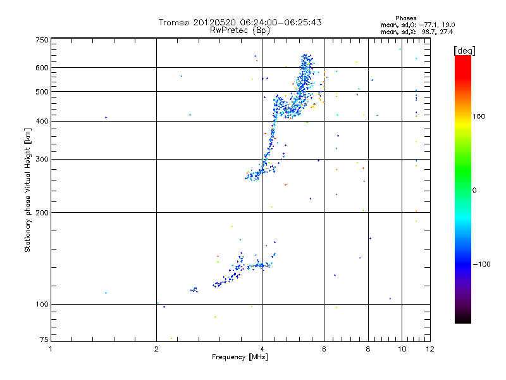Click the '[deg]' colorbar unit label

(464, 51)
